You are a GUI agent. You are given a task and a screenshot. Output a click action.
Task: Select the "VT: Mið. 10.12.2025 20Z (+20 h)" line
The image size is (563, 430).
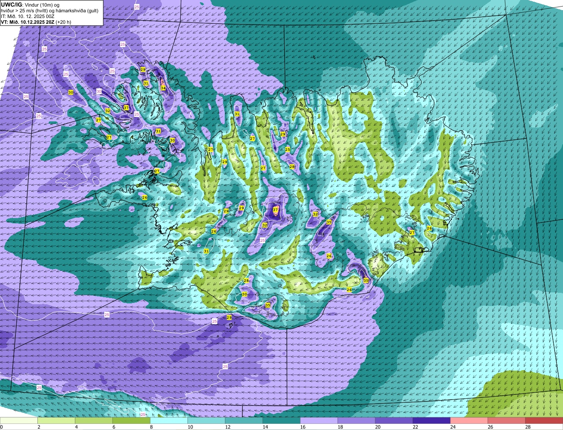[x=36, y=22]
